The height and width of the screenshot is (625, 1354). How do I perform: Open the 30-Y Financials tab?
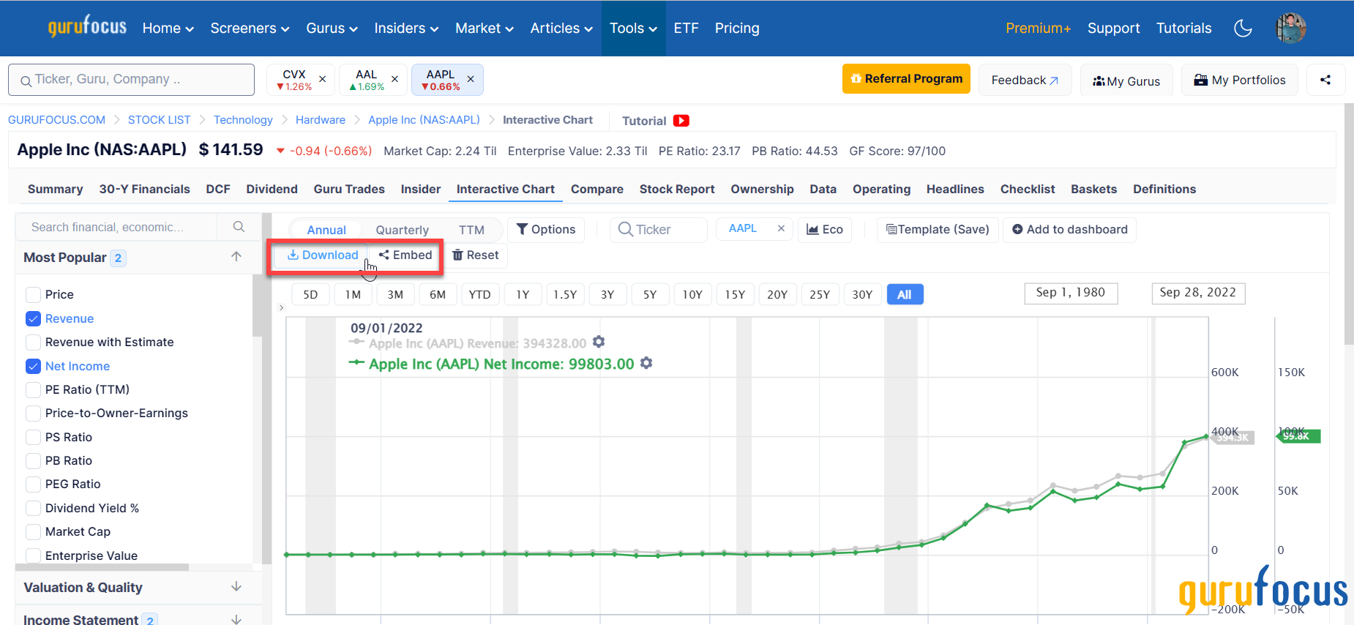144,189
